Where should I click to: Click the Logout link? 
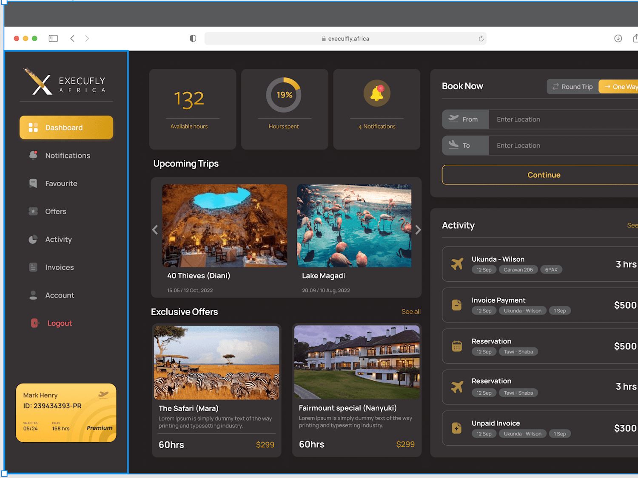60,323
